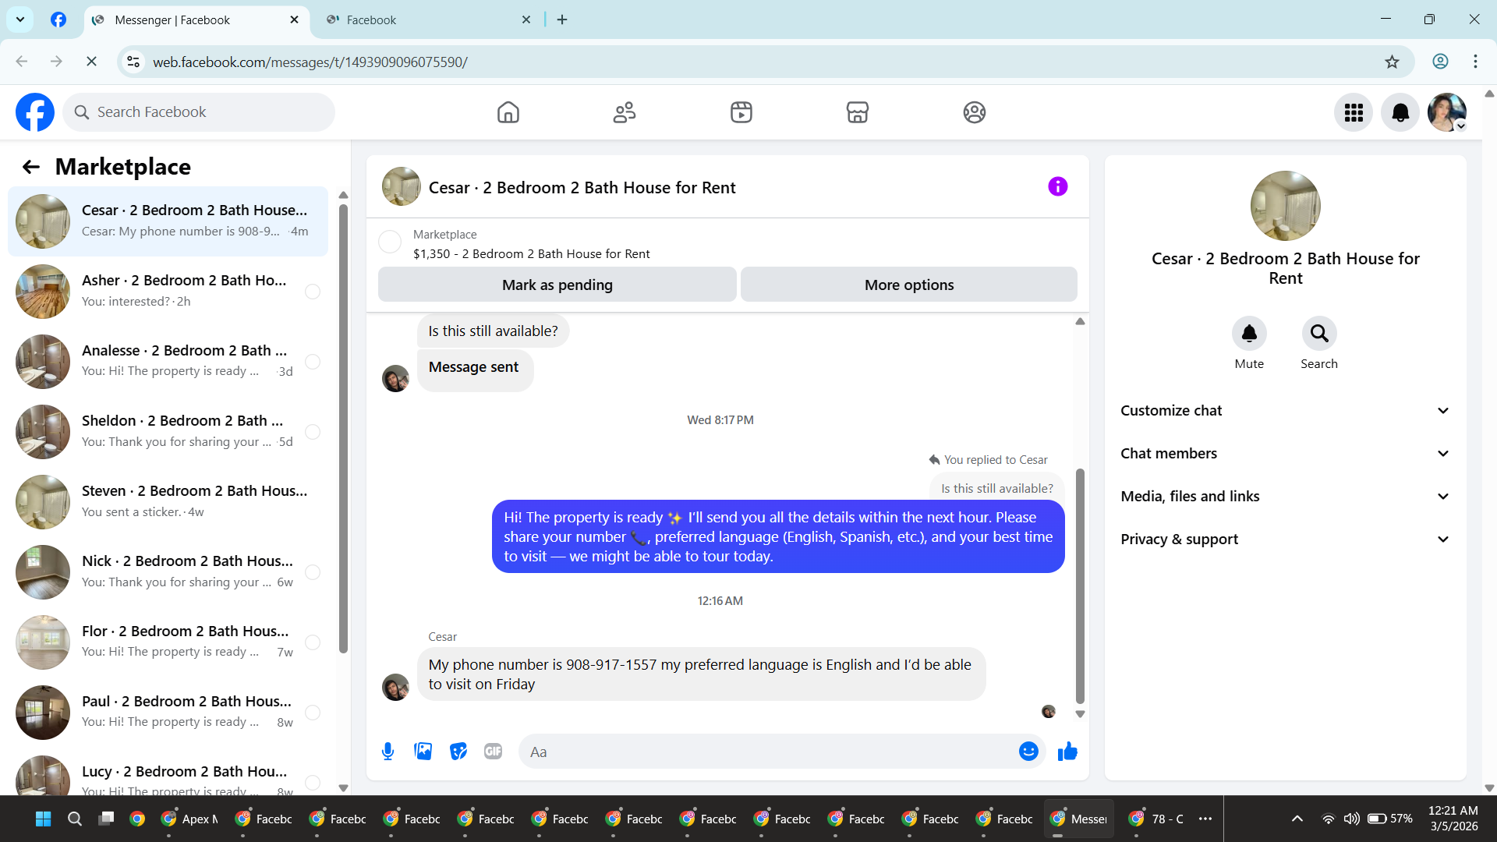1497x842 pixels.
Task: Click the chat messages scrollbar thumb
Action: tap(1080, 586)
